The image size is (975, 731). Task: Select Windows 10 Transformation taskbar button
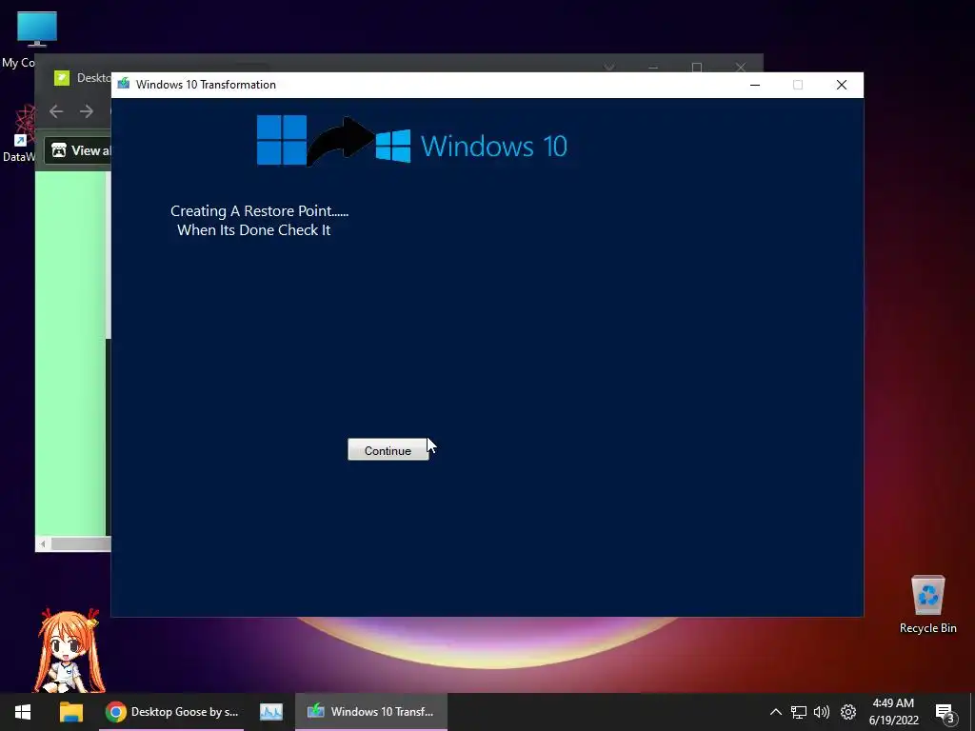pyautogui.click(x=371, y=712)
